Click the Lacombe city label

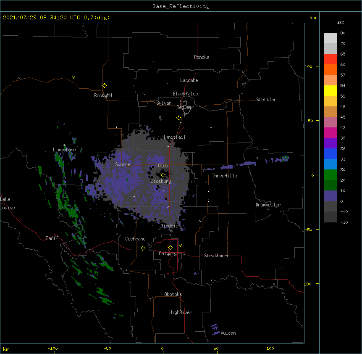click(189, 80)
